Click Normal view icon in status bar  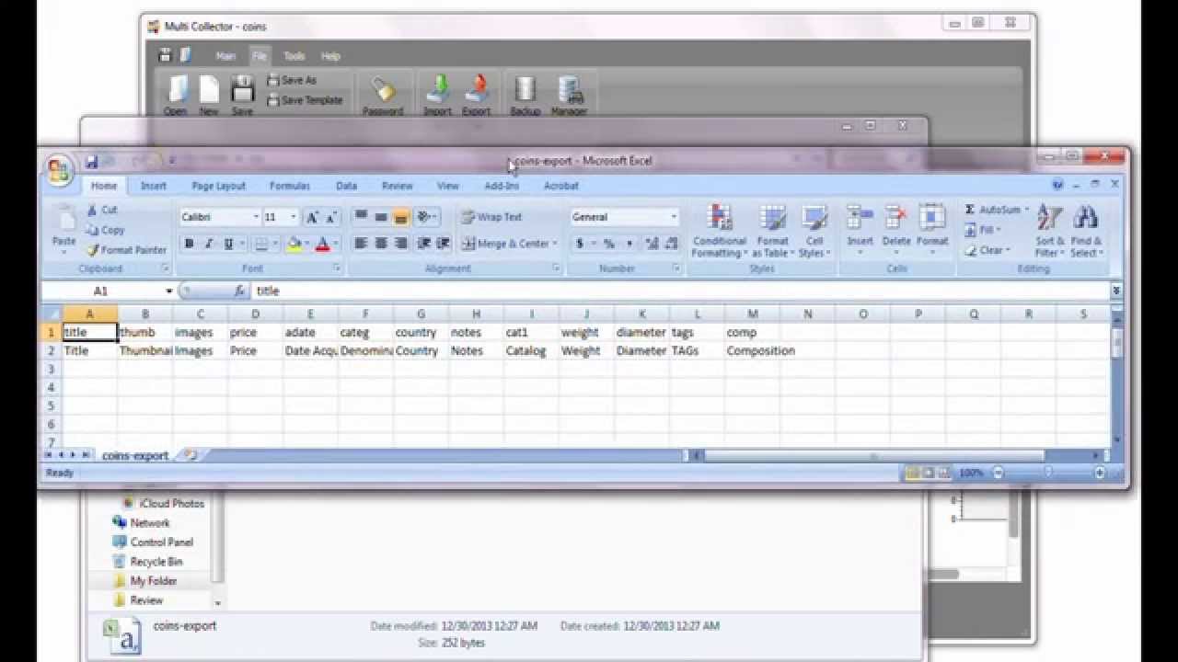913,473
